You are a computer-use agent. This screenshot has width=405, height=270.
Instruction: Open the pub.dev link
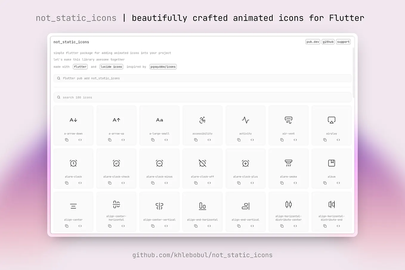pyautogui.click(x=313, y=41)
